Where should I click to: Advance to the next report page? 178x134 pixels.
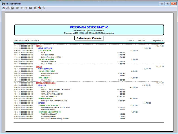point(26,8)
